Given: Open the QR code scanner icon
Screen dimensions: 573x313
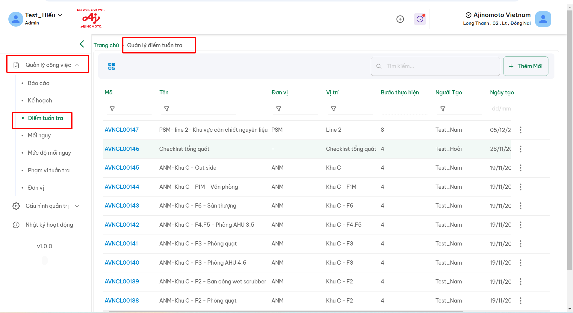Looking at the screenshot, I should tap(112, 66).
